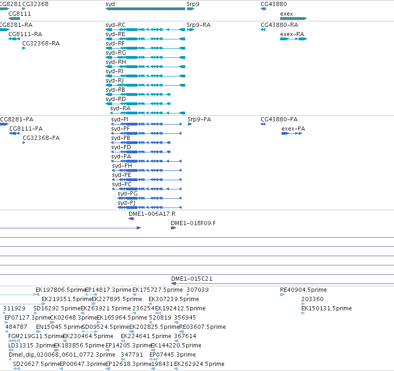Click the RE40904.5prime EST label

tap(303, 290)
